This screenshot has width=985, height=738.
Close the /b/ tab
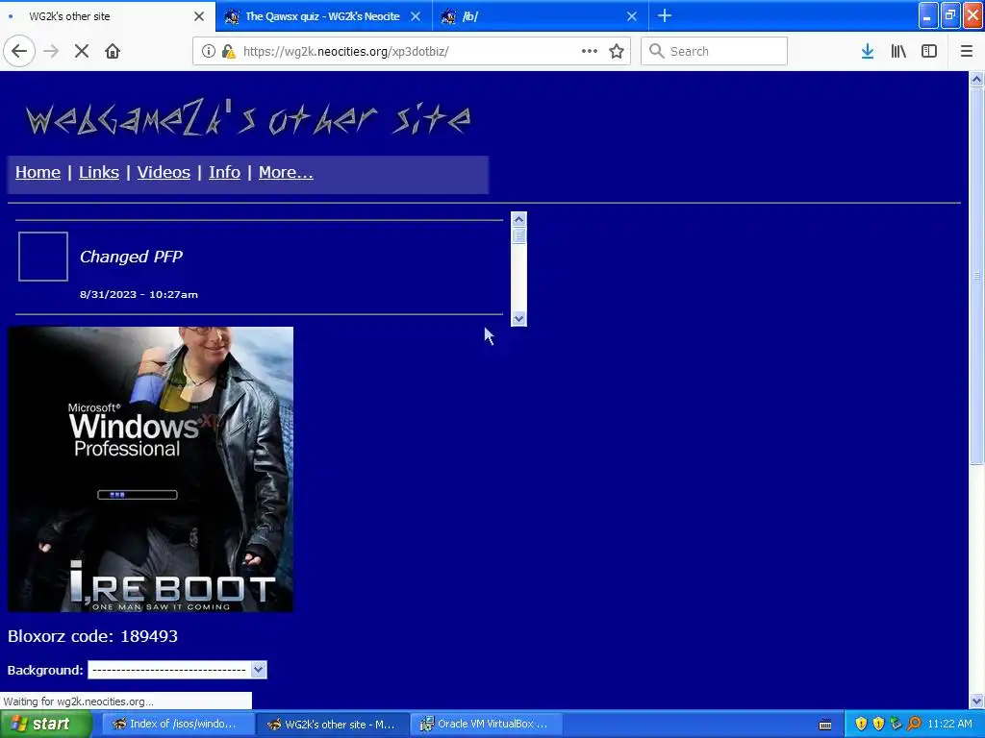point(632,16)
